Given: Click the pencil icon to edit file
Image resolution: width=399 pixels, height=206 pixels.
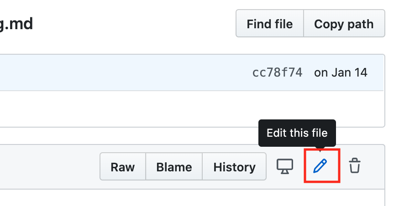Looking at the screenshot, I should pyautogui.click(x=321, y=166).
